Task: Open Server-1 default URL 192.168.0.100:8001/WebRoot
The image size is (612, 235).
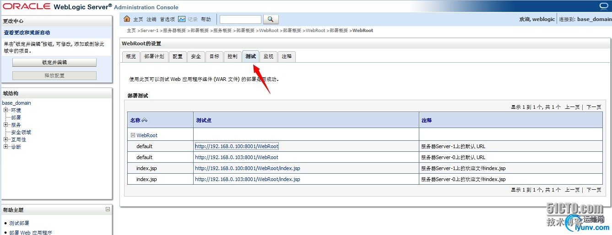Action: (x=237, y=146)
